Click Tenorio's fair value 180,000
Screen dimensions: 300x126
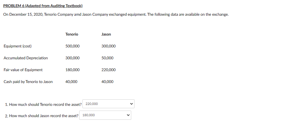(x=72, y=70)
